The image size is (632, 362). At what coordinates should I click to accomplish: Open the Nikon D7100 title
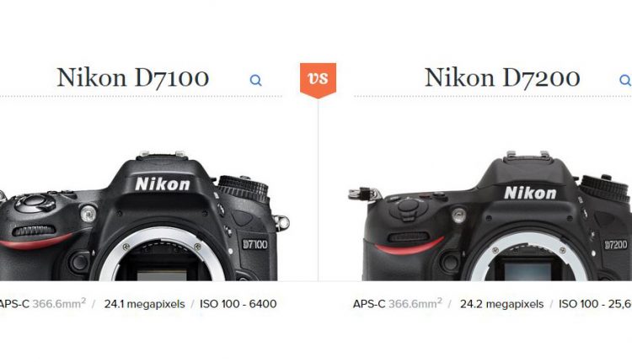(x=133, y=77)
